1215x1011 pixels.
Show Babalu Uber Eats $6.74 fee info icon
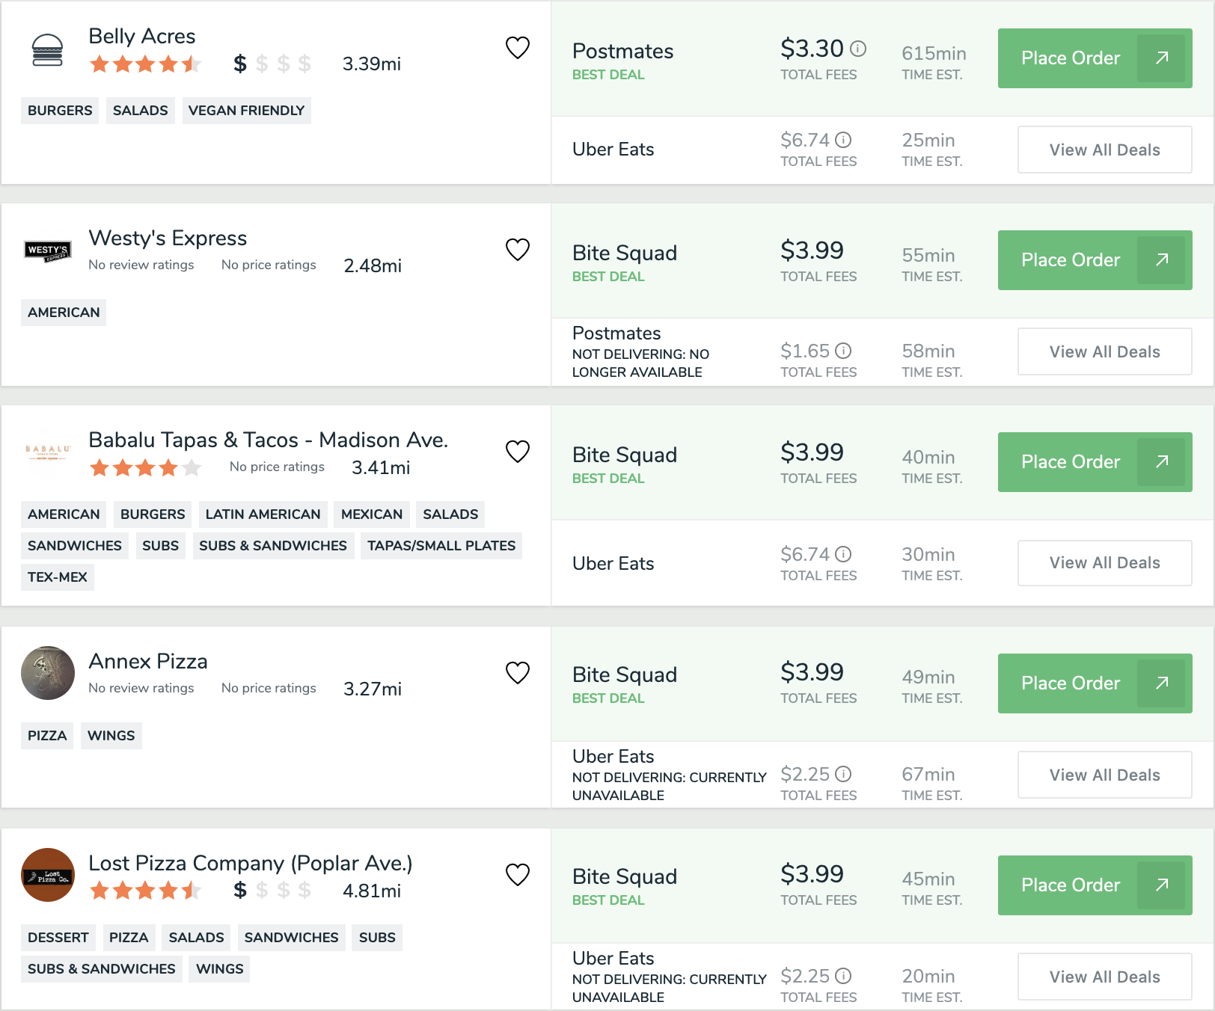(843, 554)
